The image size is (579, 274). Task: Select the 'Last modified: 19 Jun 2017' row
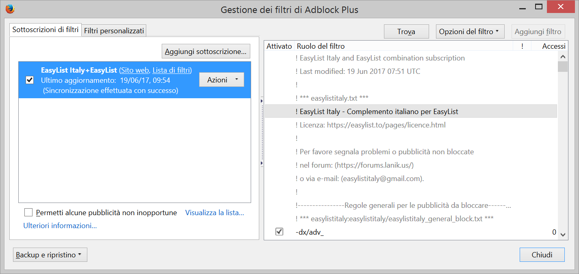(x=411, y=71)
